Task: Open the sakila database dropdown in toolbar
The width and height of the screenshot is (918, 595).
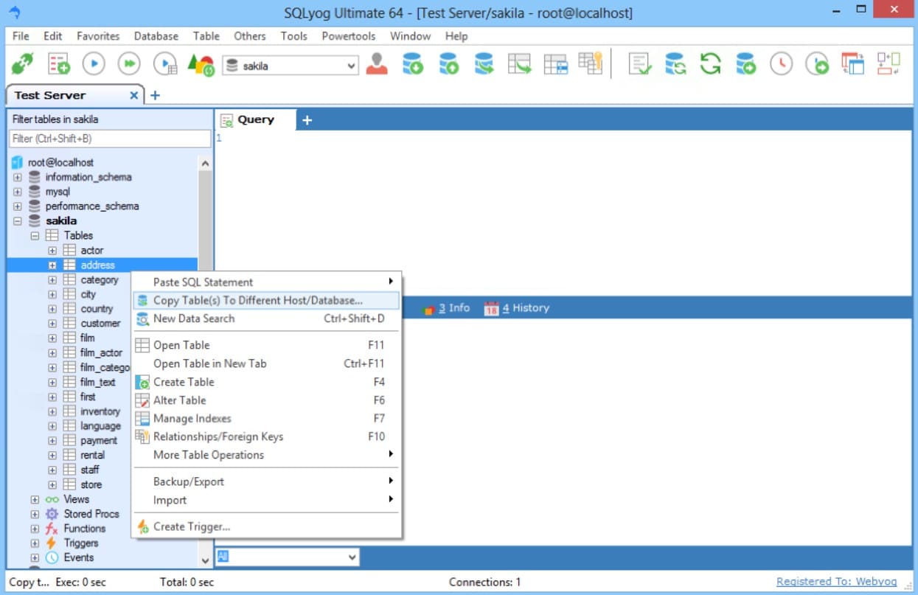Action: pos(290,66)
